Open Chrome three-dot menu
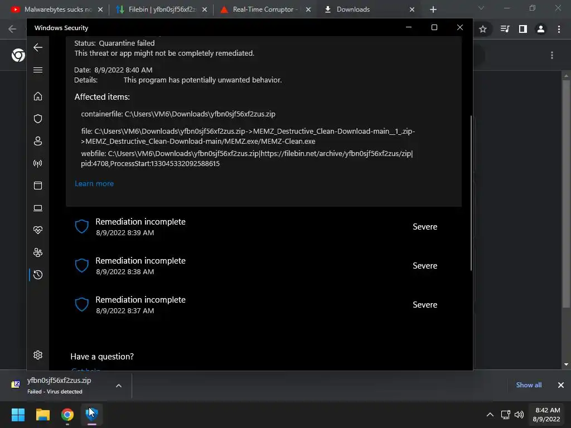This screenshot has width=571, height=428. coord(559,29)
